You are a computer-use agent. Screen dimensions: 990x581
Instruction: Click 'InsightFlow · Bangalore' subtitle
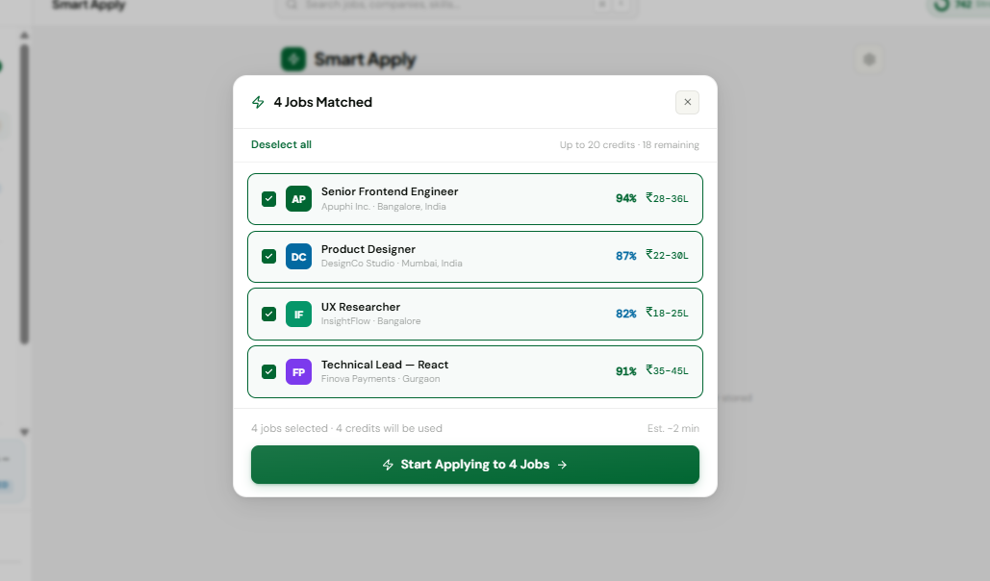pyautogui.click(x=370, y=321)
